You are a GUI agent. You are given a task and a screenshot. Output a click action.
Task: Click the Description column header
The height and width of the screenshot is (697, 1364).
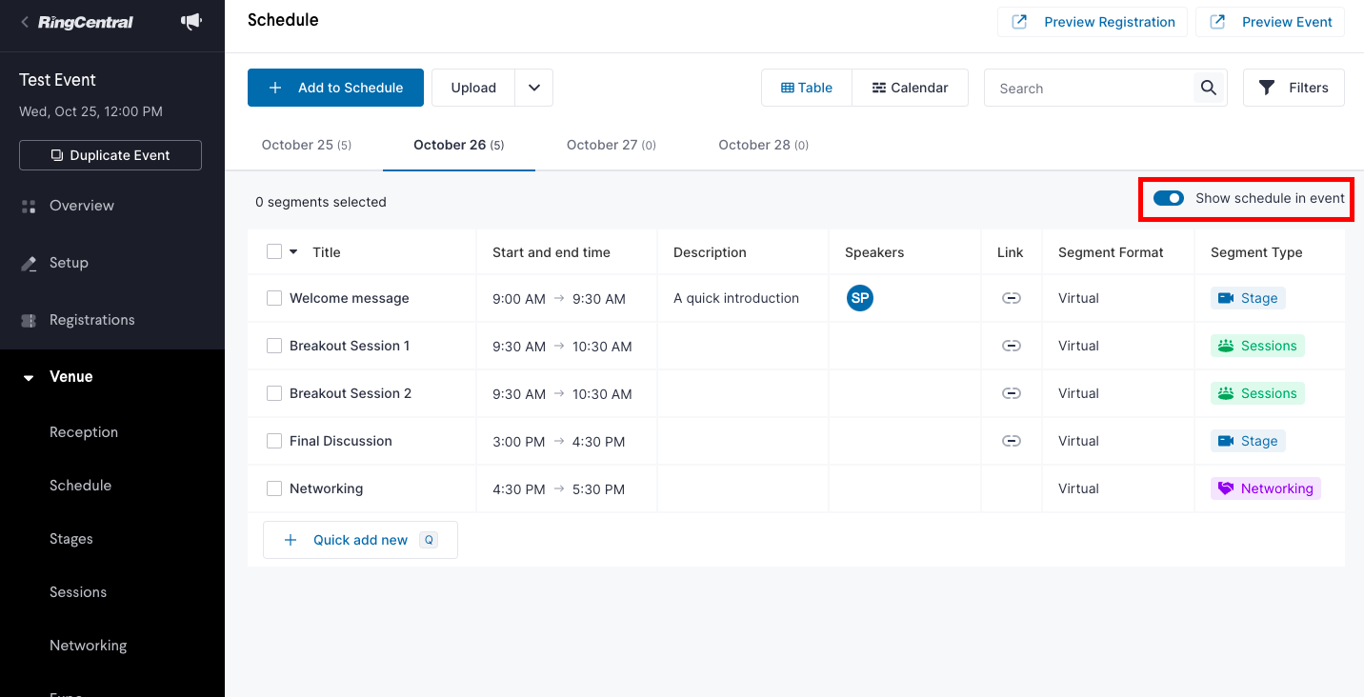click(x=710, y=252)
